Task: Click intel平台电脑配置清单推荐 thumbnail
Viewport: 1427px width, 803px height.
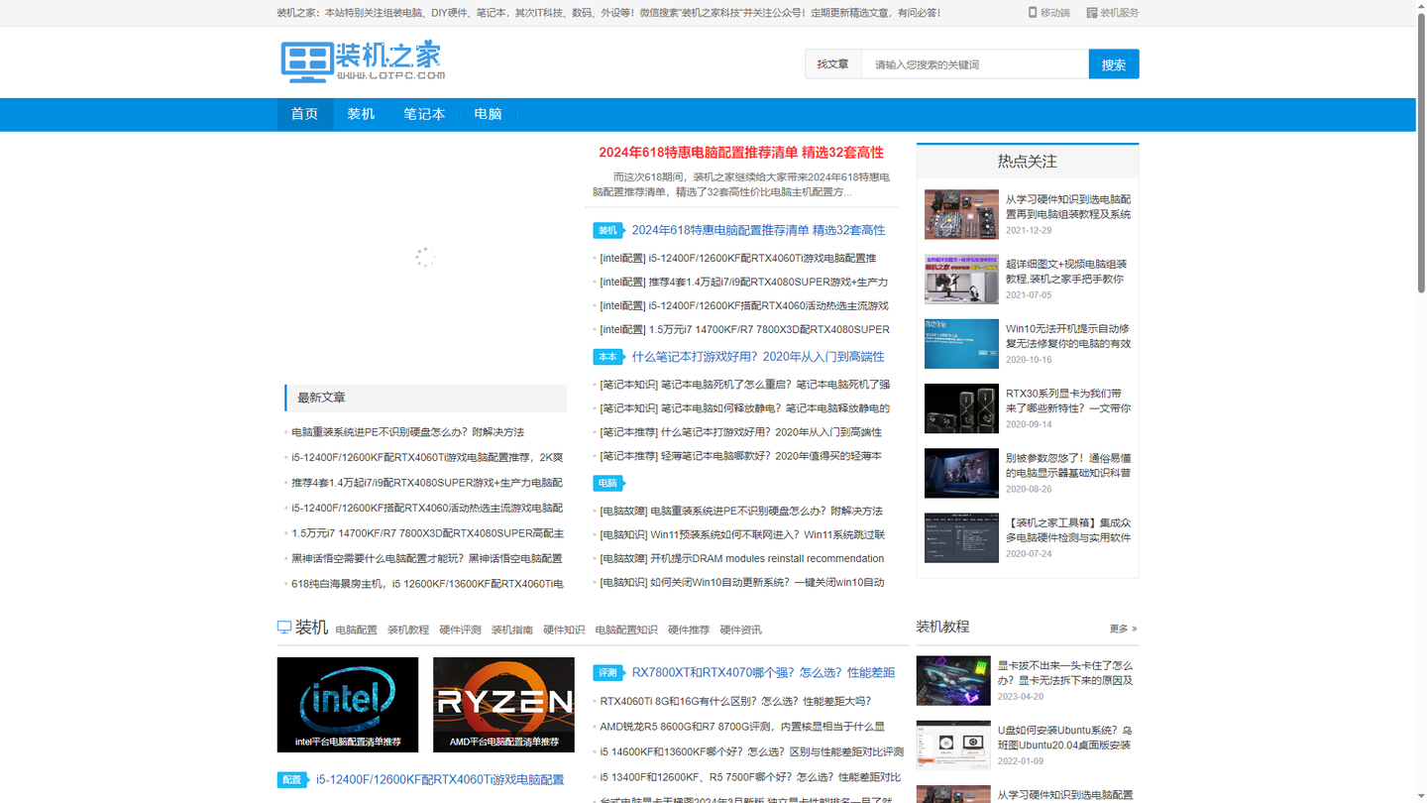Action: coord(348,705)
